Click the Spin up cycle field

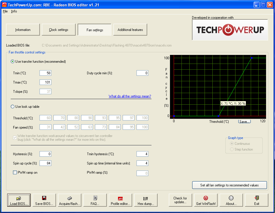(45, 163)
